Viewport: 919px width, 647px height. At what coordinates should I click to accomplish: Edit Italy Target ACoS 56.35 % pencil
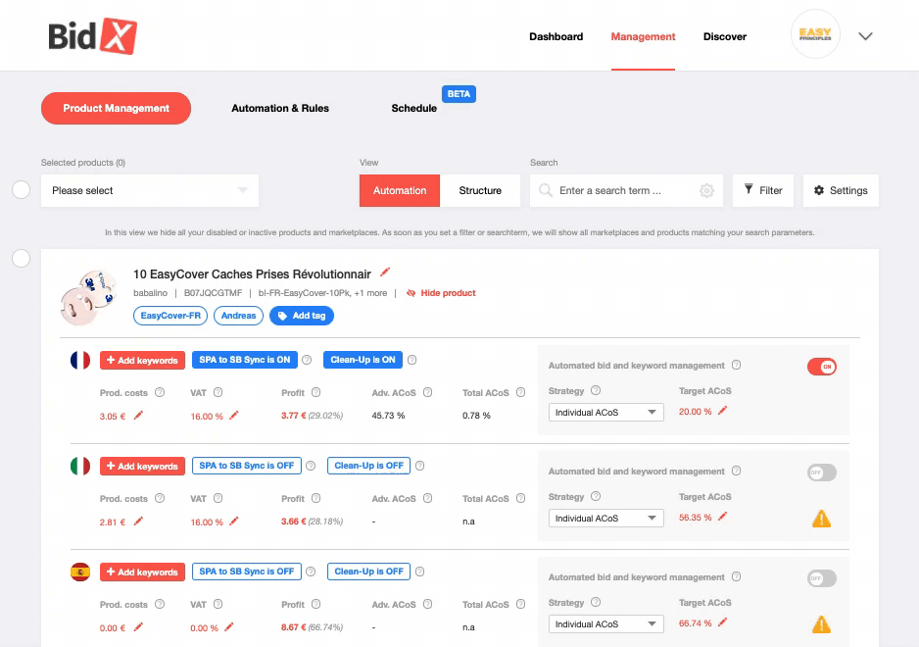pyautogui.click(x=723, y=517)
